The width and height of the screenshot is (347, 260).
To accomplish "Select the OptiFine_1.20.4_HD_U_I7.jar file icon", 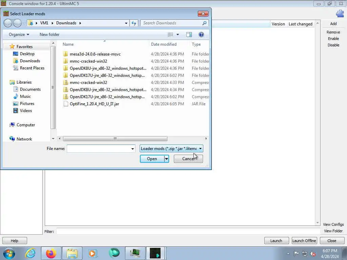I will click(66, 104).
